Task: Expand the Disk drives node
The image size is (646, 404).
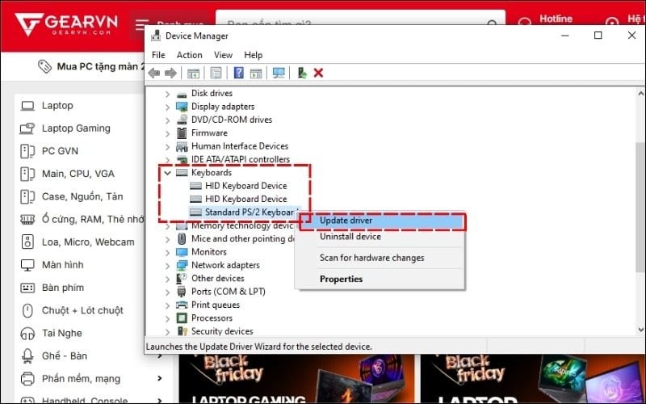Action: 167,94
